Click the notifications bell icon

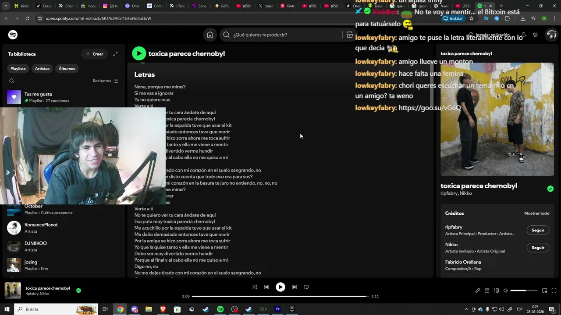tap(523, 35)
